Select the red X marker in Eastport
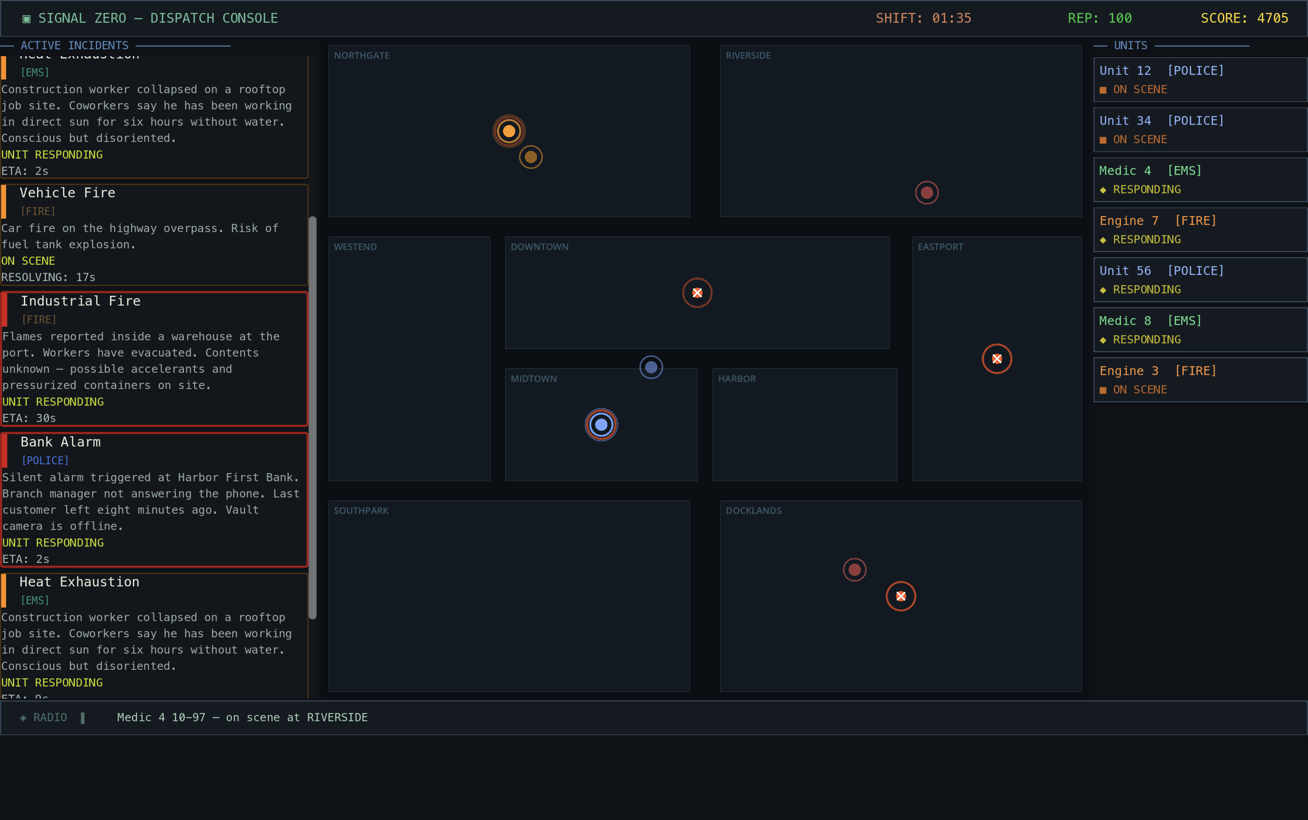This screenshot has height=820, width=1308. coord(996,358)
